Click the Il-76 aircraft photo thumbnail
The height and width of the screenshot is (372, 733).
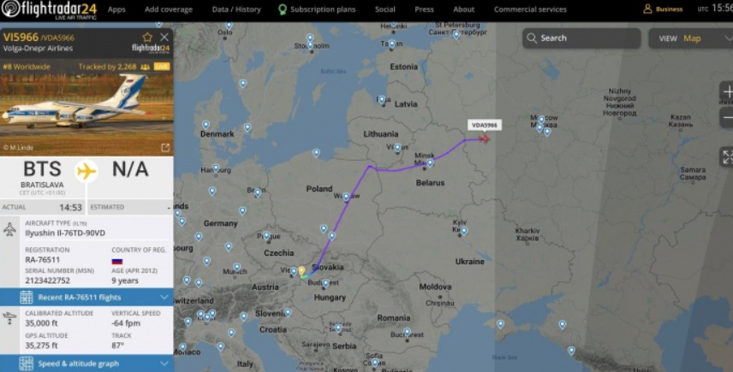click(x=86, y=108)
